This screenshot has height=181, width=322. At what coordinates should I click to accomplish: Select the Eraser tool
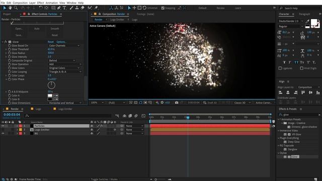pos(83,8)
